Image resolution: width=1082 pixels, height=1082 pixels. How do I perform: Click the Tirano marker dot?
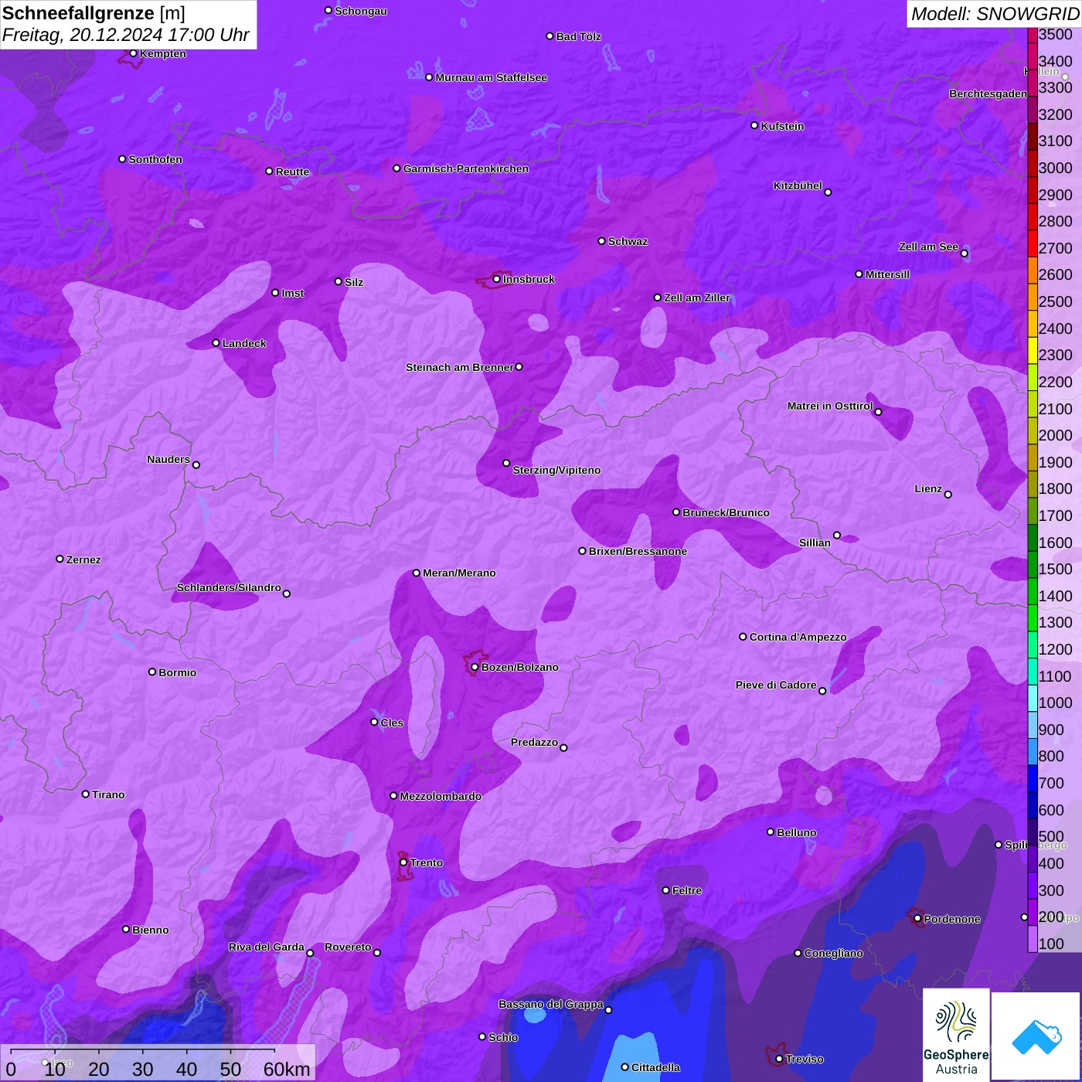point(86,794)
